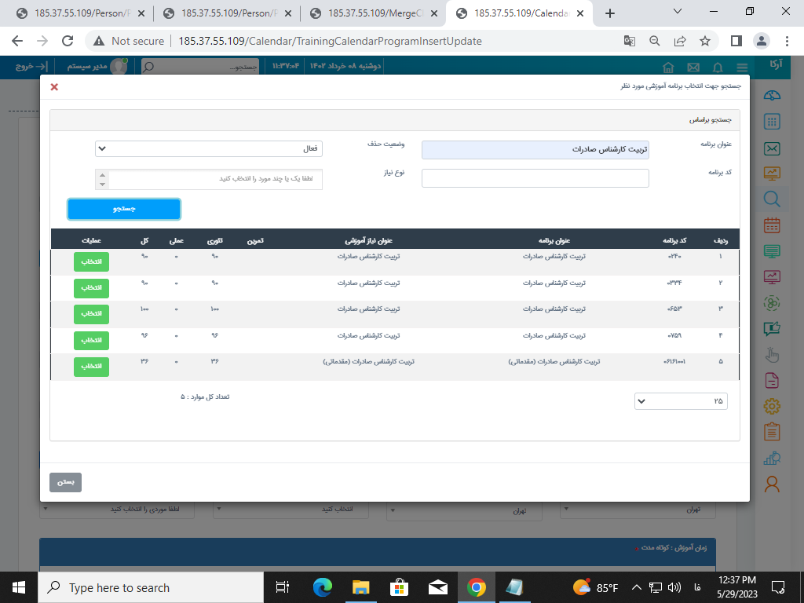This screenshot has width=804, height=603.
Task: Expand the وضعیت حذف dropdown showing فعال
Action: (x=209, y=148)
